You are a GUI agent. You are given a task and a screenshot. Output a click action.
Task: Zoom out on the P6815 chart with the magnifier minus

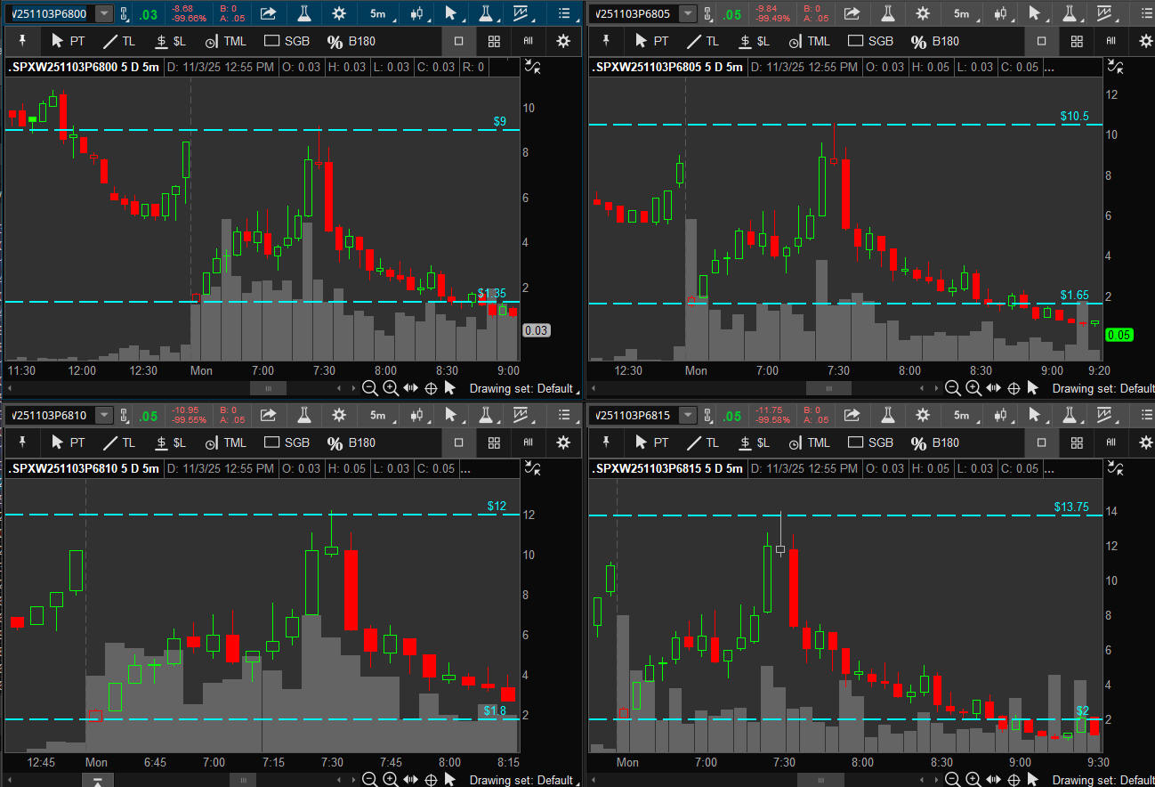point(952,780)
